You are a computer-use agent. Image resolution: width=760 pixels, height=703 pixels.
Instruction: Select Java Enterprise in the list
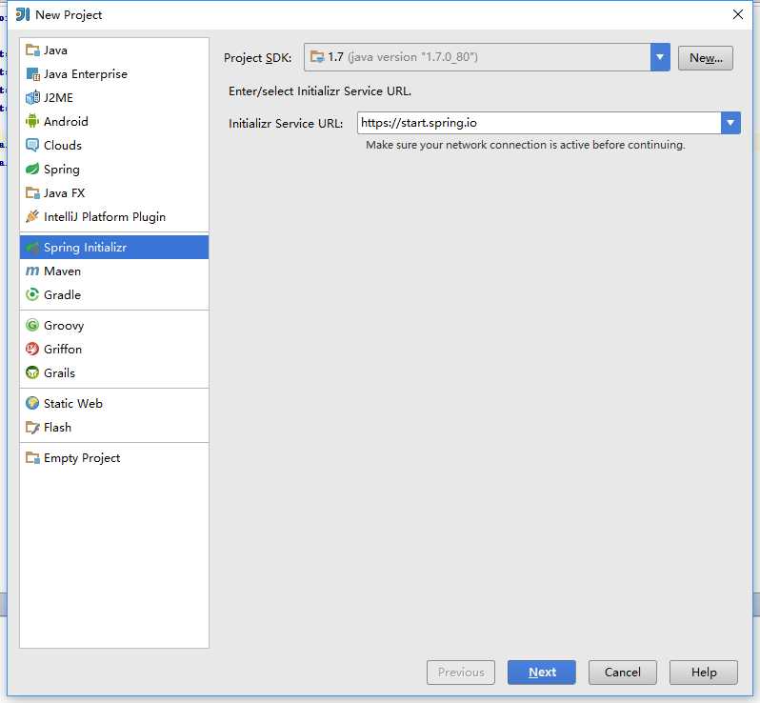[x=114, y=73]
